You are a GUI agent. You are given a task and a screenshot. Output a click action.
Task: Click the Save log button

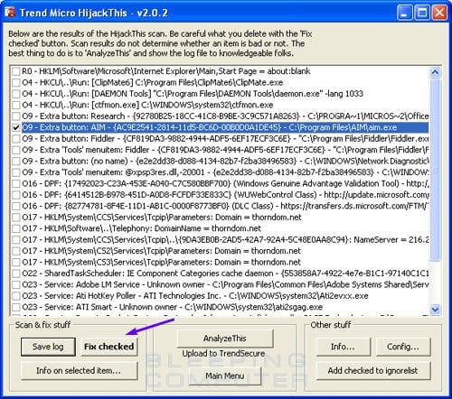point(48,347)
